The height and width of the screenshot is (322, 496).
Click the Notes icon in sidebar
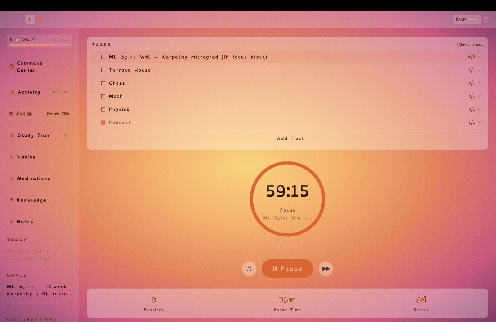click(11, 222)
